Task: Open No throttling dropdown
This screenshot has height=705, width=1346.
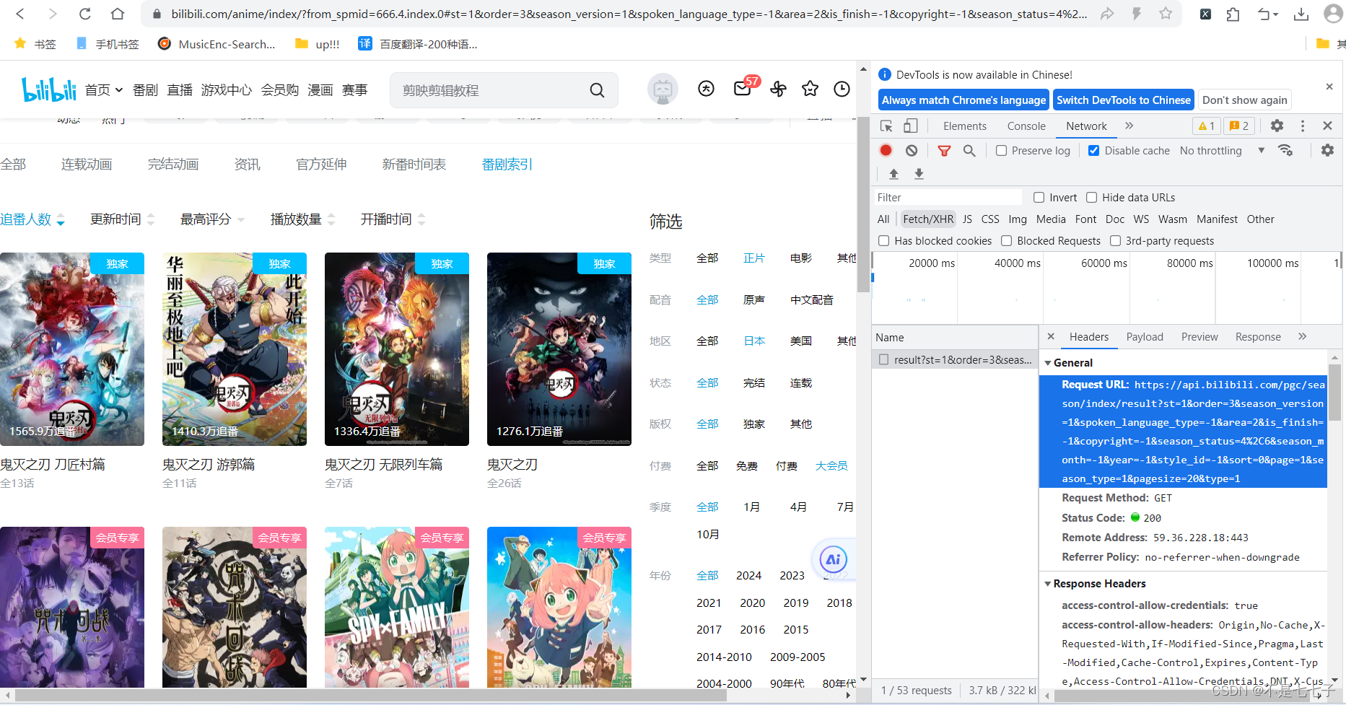Action: 1222,151
